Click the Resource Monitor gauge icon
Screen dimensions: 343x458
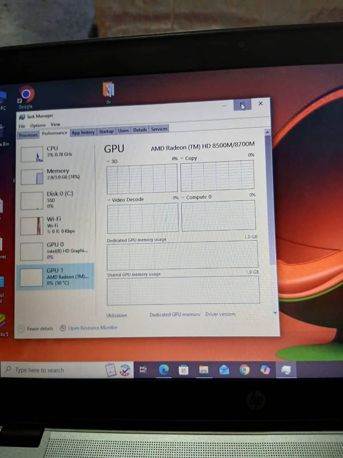(63, 328)
